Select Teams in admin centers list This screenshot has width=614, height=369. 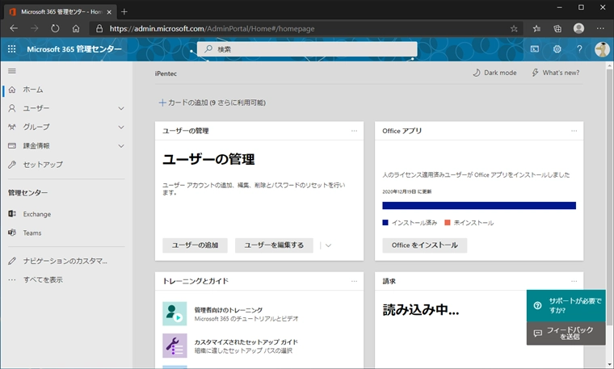(32, 233)
